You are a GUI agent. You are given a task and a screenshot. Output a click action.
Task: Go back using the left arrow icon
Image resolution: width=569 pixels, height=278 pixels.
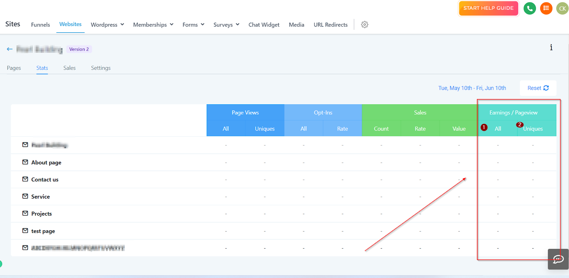pyautogui.click(x=10, y=49)
